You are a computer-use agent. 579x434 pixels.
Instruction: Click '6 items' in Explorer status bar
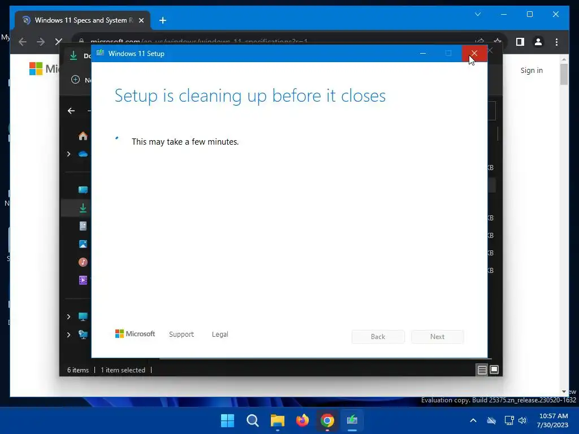pos(78,370)
